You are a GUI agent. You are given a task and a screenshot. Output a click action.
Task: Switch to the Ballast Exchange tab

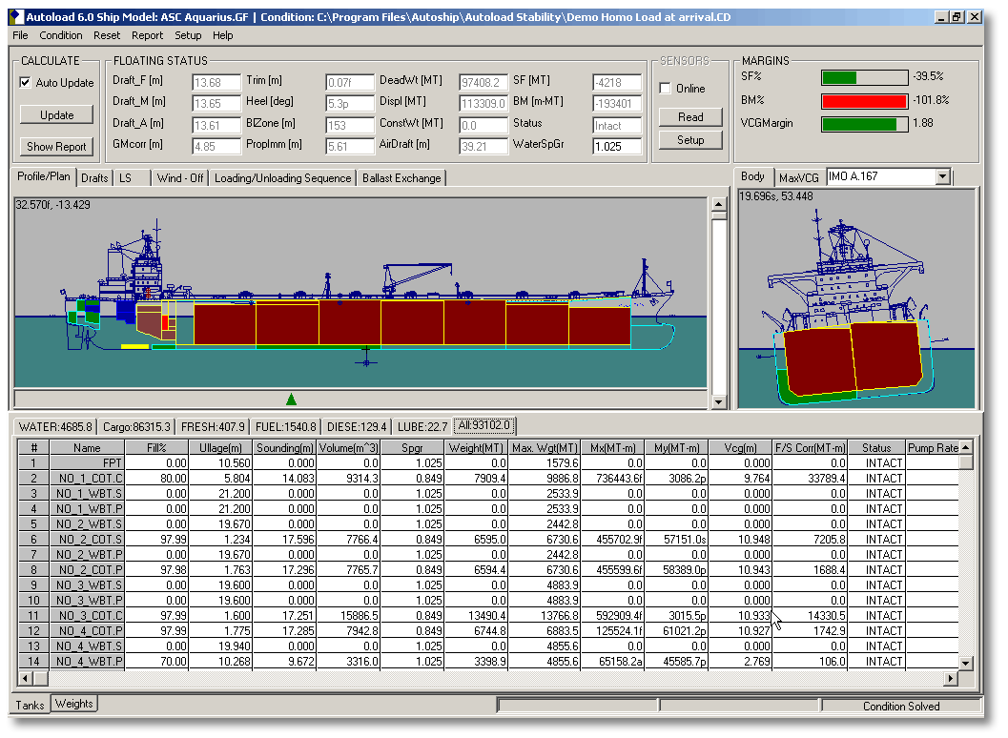[x=401, y=177]
